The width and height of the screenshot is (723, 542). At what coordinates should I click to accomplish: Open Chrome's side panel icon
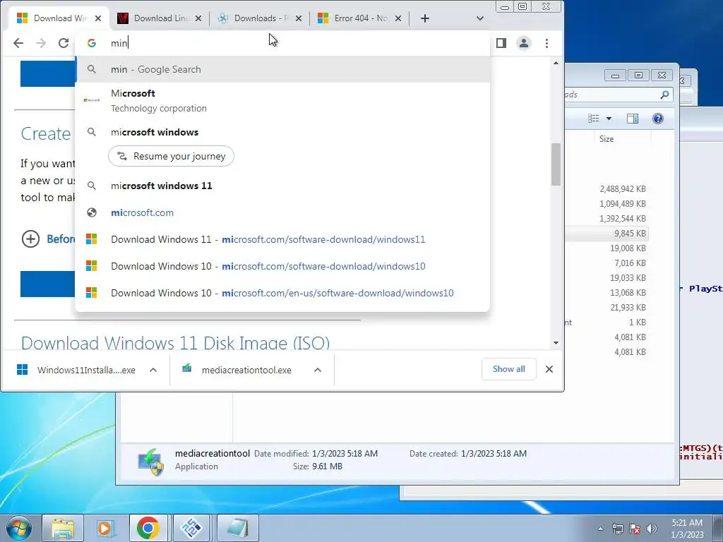(501, 43)
